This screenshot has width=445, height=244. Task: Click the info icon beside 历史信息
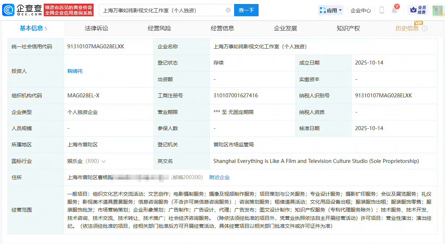tap(424, 28)
